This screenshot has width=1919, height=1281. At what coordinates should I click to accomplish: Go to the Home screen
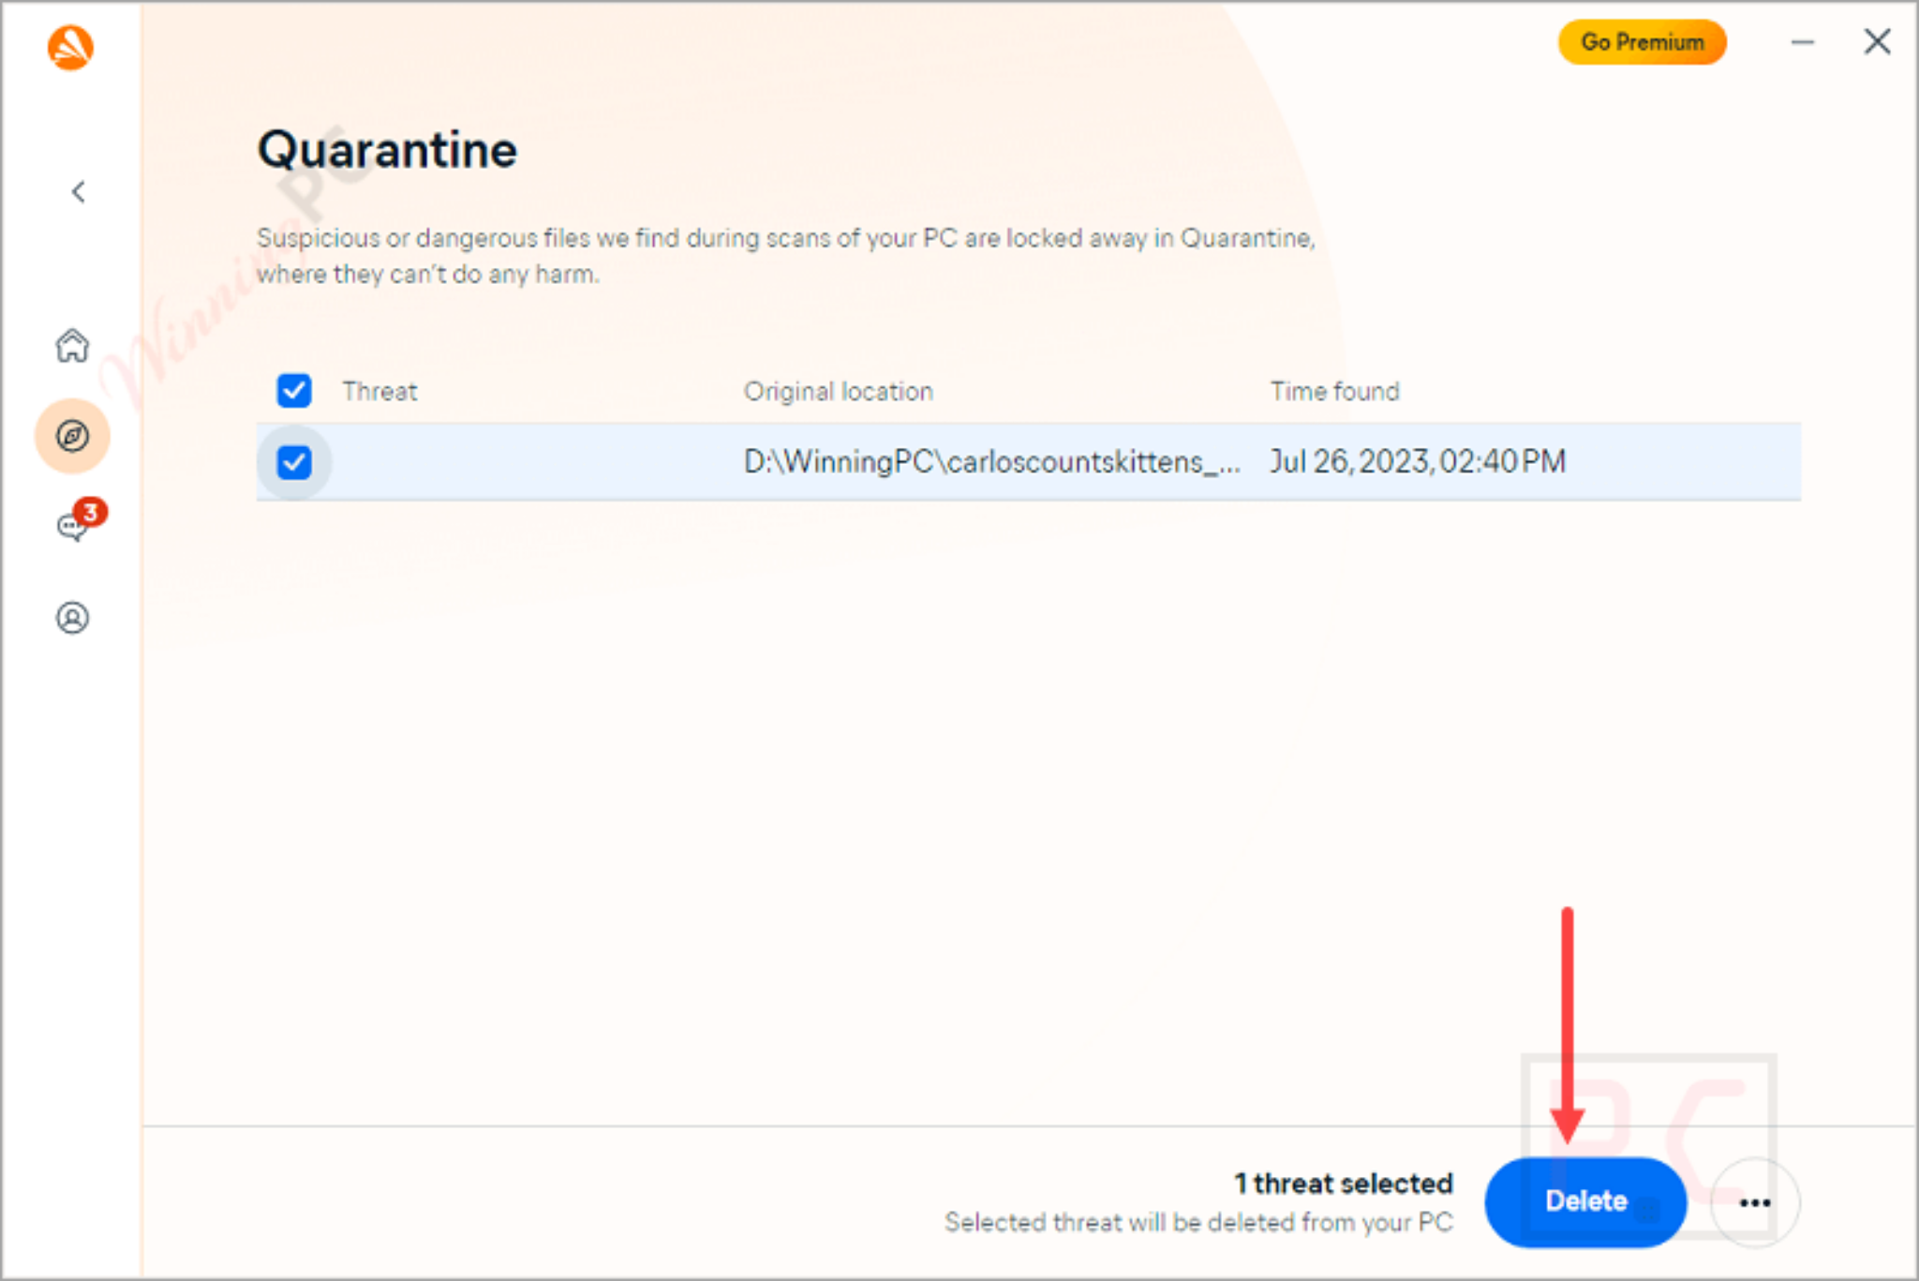[x=72, y=346]
